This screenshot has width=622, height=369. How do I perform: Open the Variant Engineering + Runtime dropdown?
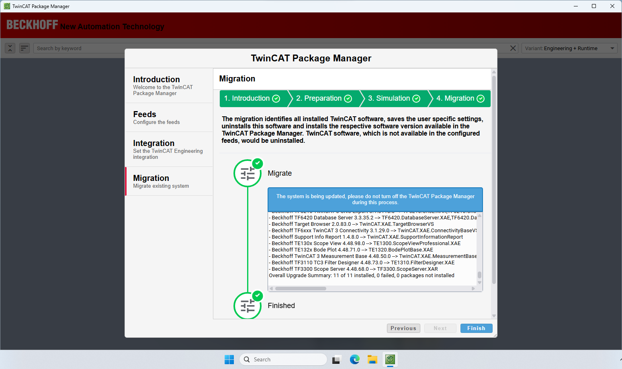pyautogui.click(x=570, y=48)
